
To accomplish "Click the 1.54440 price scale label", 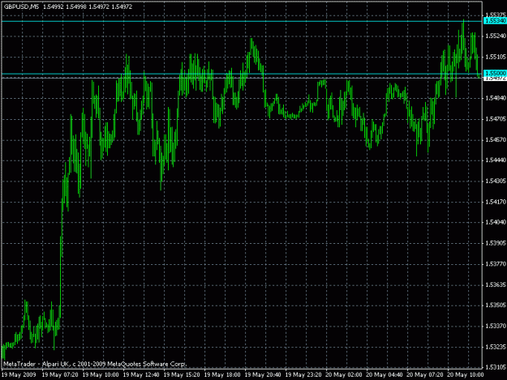I will (x=496, y=160).
